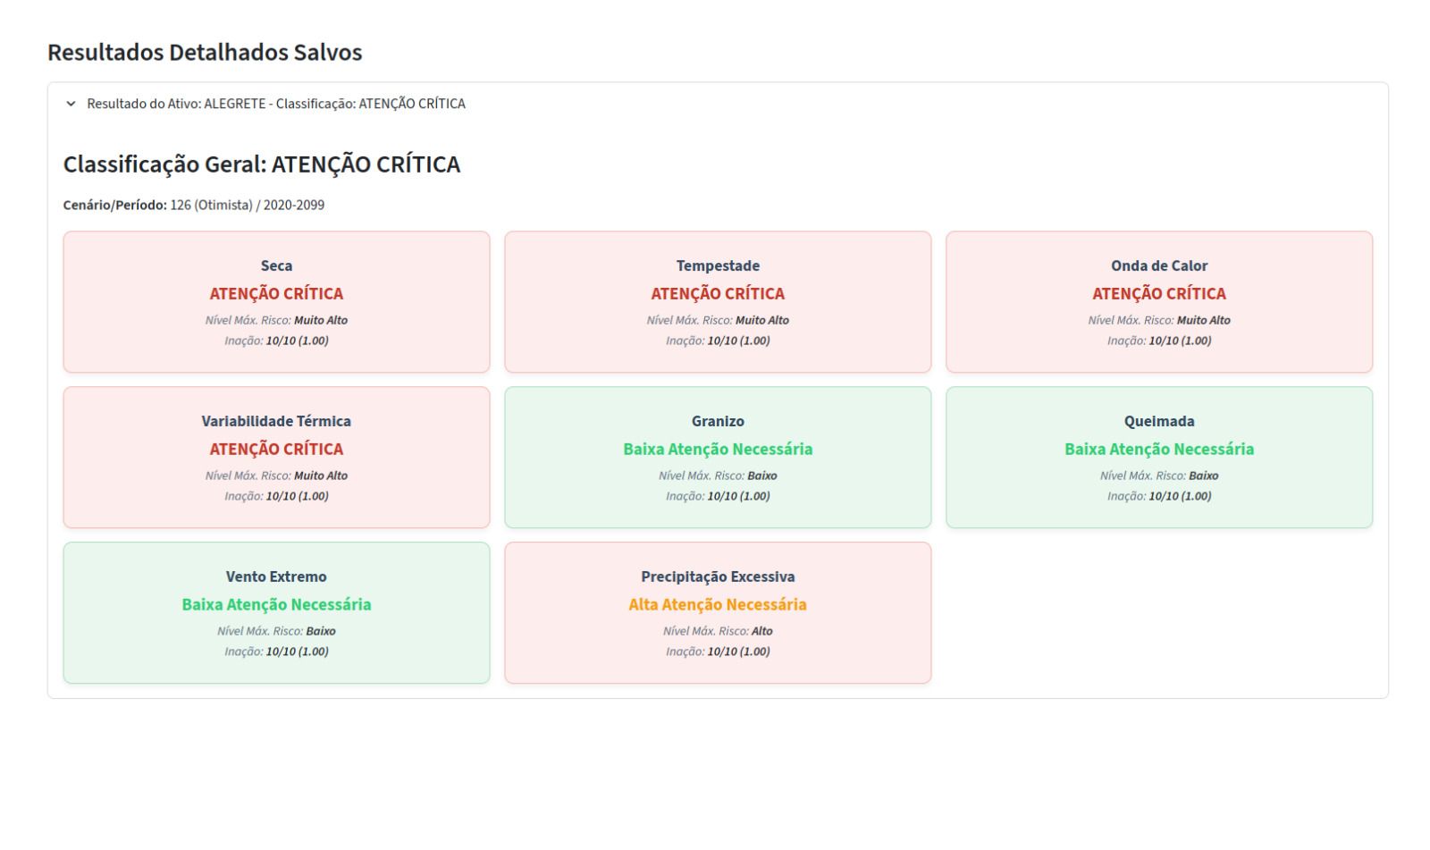The image size is (1430, 850).
Task: Click 'Baixo' risk level in Vento Extremo
Action: pyautogui.click(x=321, y=631)
